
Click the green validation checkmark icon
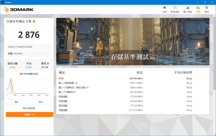[x=34, y=21]
